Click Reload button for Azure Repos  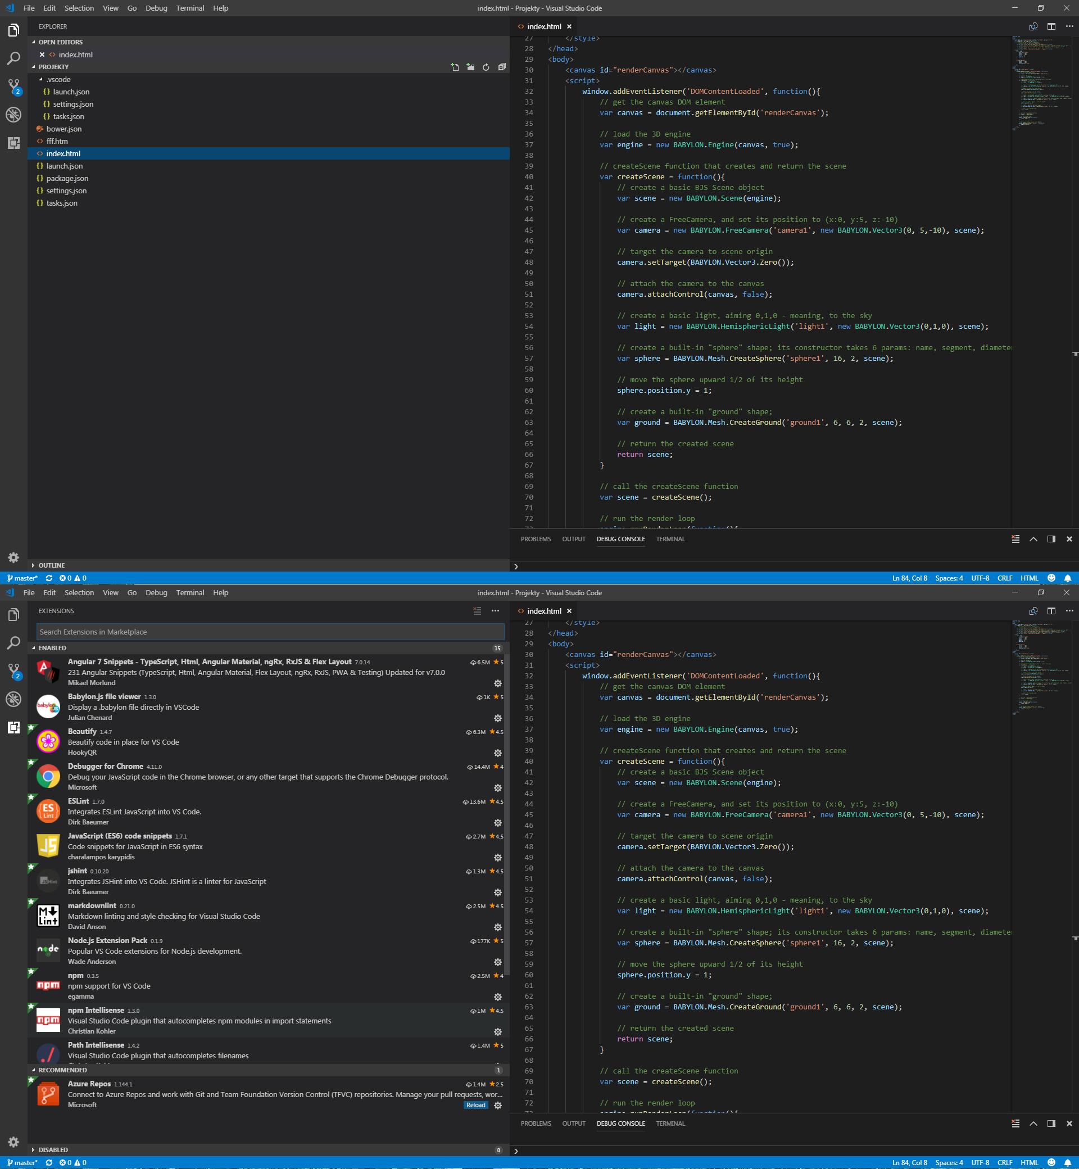[x=475, y=1105]
